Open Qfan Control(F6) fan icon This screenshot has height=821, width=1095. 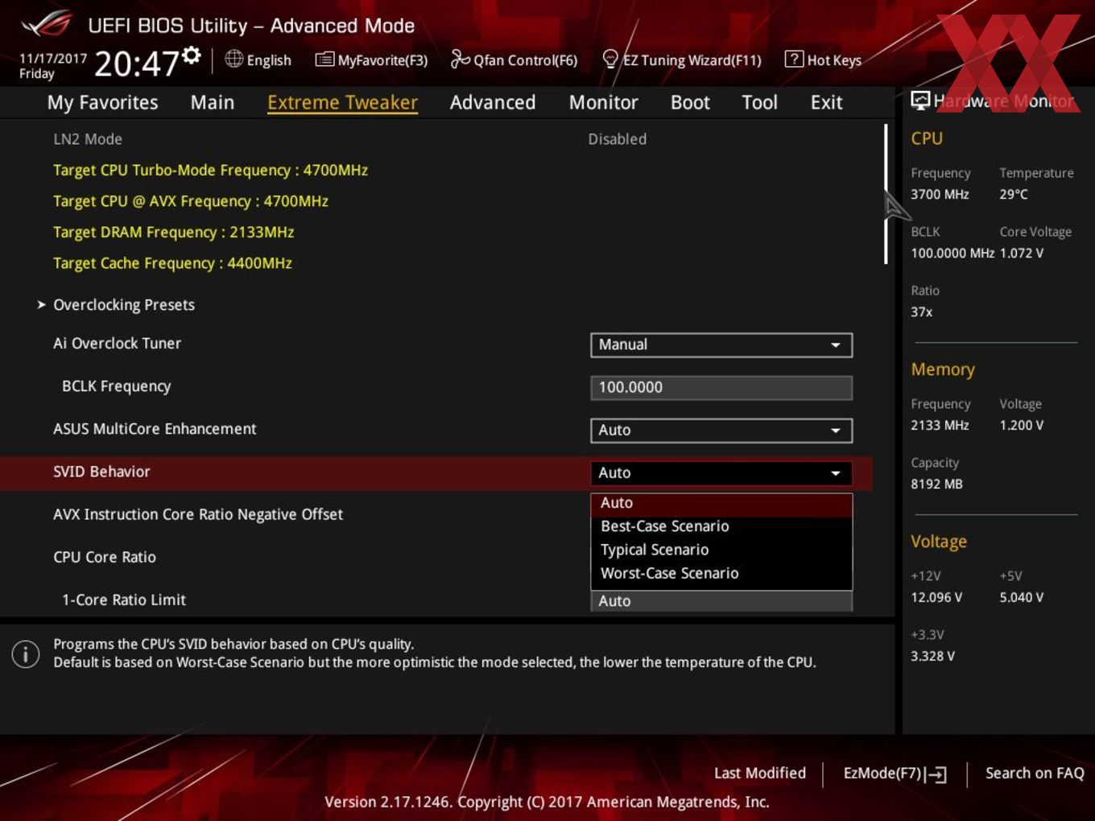click(460, 59)
